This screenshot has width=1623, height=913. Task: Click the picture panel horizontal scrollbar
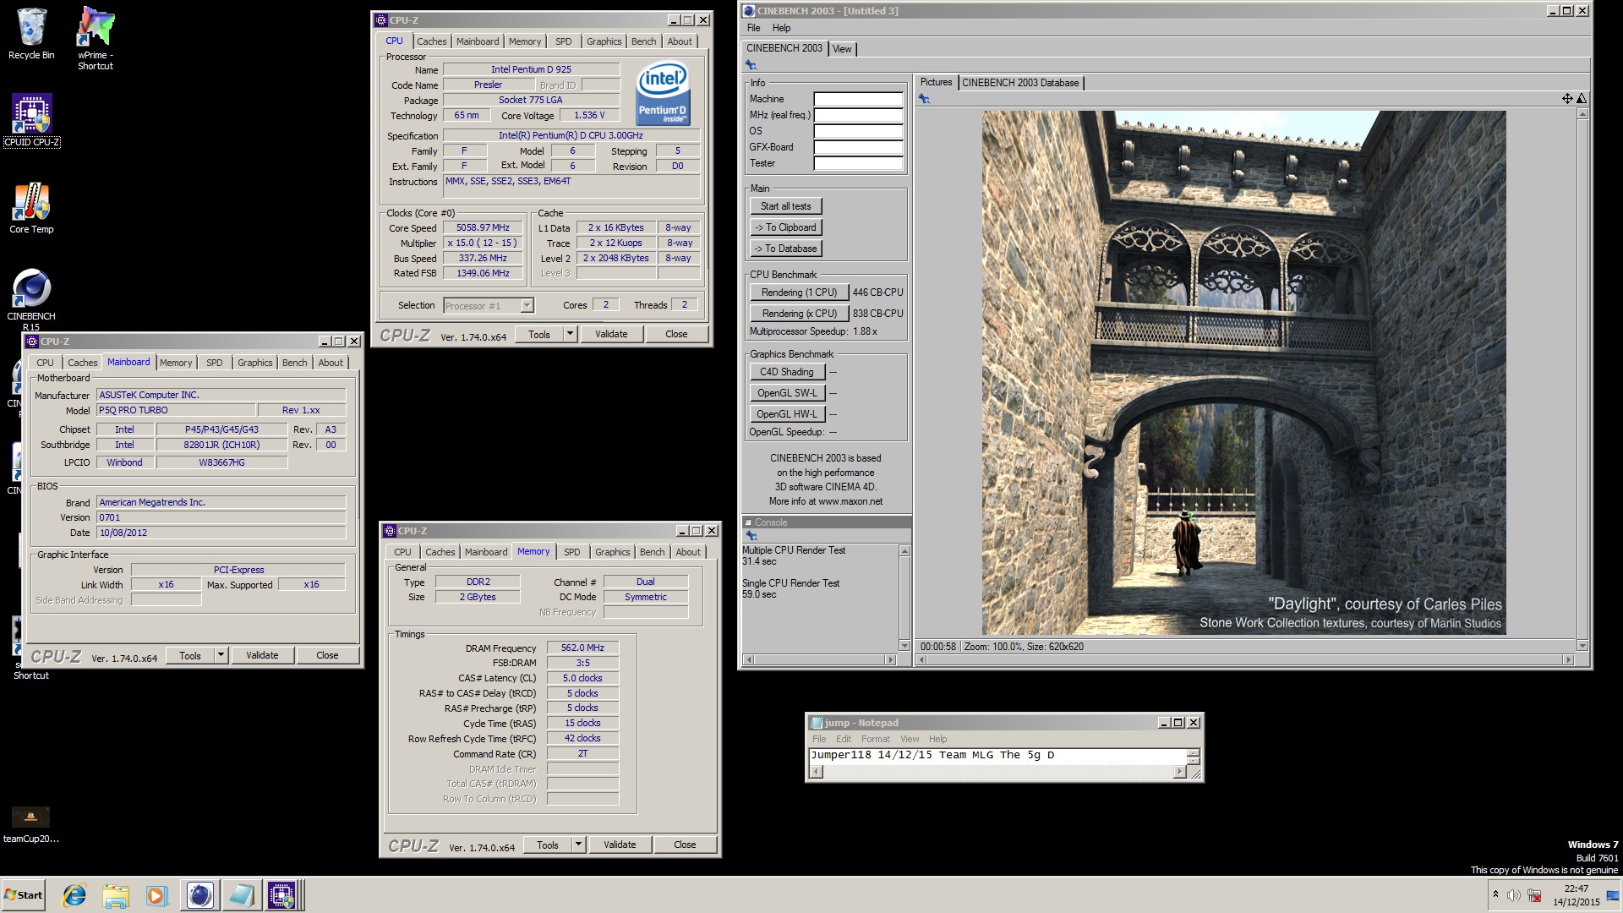pos(1243,659)
